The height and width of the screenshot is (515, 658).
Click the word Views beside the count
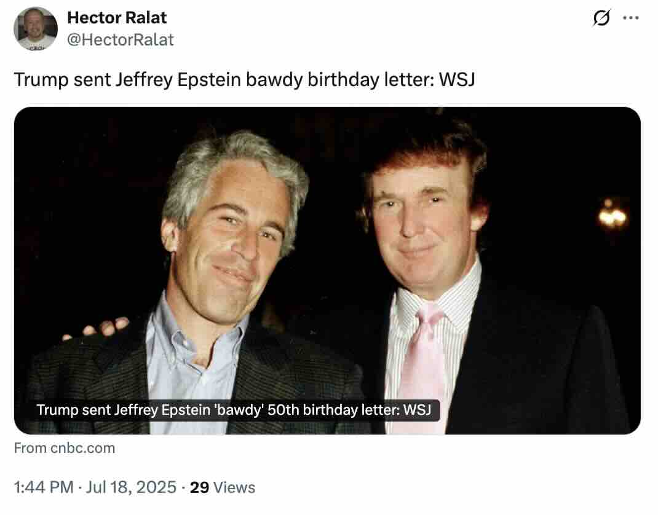(234, 487)
